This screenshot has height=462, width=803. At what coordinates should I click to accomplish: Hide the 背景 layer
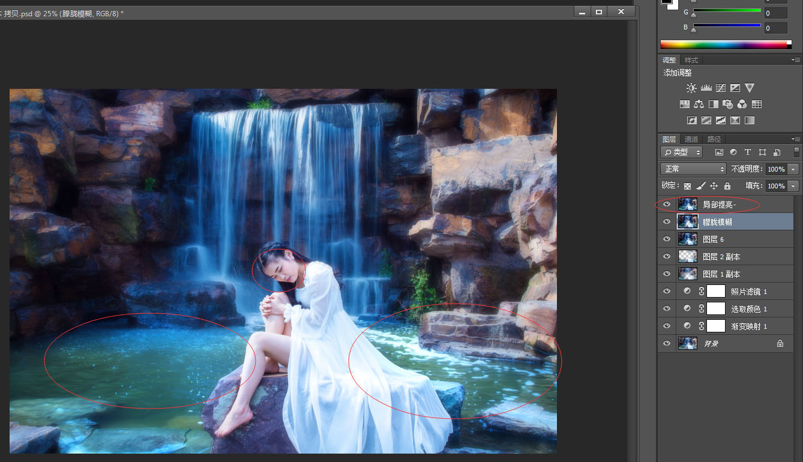point(667,344)
